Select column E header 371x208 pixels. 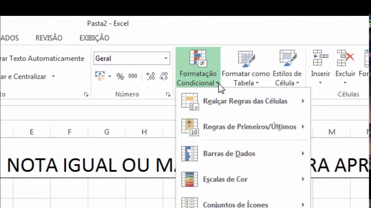(32, 132)
